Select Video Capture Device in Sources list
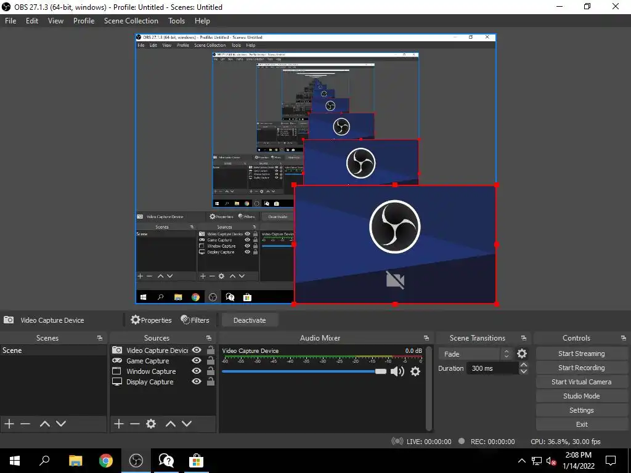 [157, 350]
